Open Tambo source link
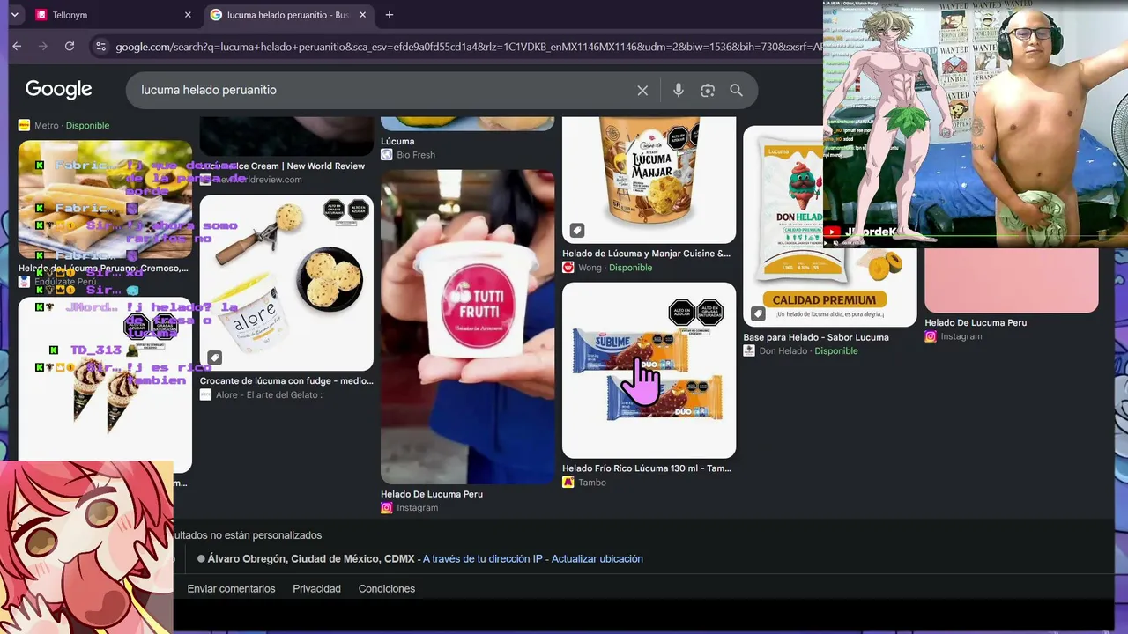This screenshot has height=634, width=1128. (x=592, y=483)
